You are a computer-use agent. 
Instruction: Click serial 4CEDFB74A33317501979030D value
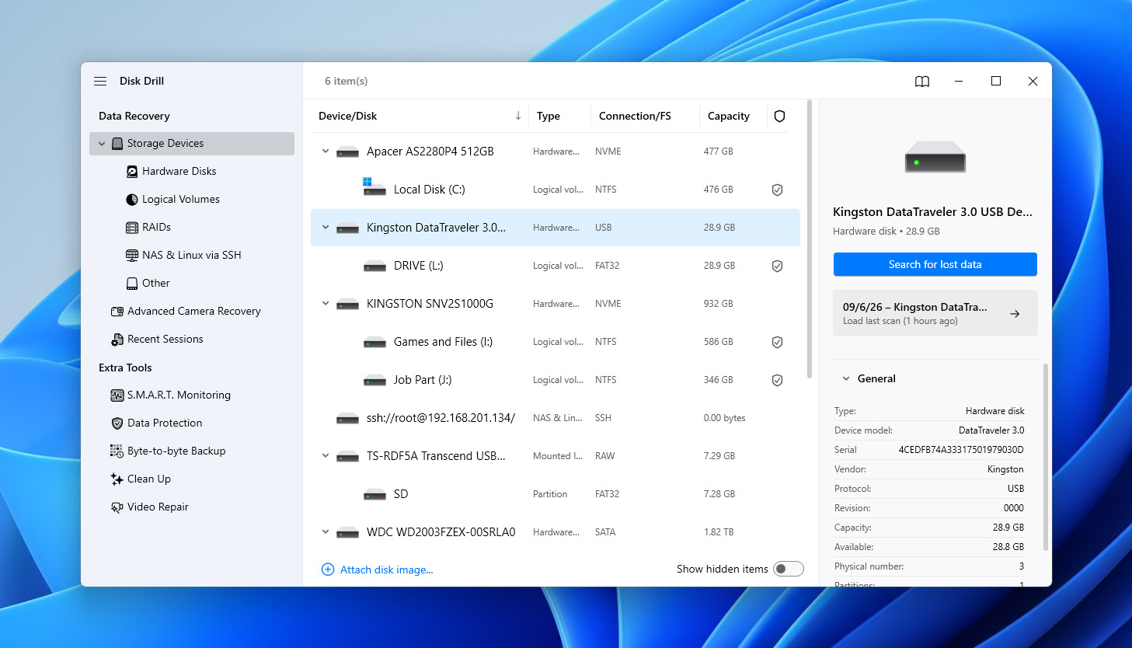(x=961, y=450)
